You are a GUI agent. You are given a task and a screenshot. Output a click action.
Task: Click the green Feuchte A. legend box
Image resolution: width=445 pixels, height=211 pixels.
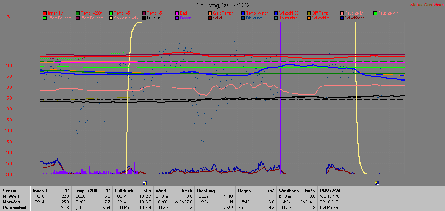coord(375,13)
